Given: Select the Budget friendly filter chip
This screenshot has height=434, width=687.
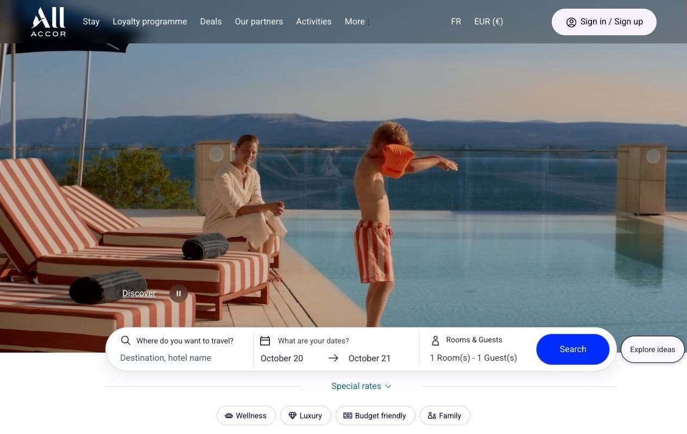Looking at the screenshot, I should pyautogui.click(x=375, y=416).
